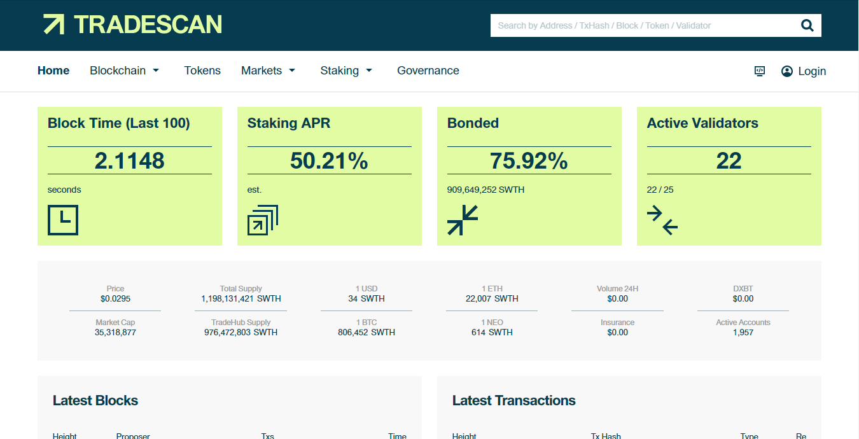Click the Market Cap value 35,318,877
Screen dimensions: 859x439
click(x=115, y=332)
